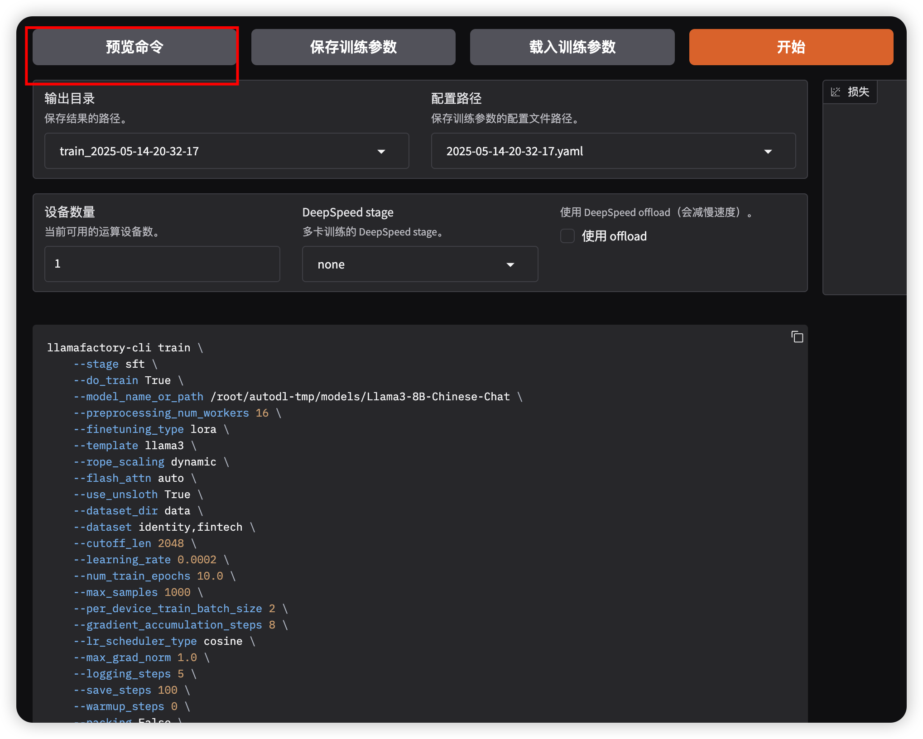Expand the 输出目录 dropdown arrow
Image resolution: width=923 pixels, height=739 pixels.
point(381,151)
